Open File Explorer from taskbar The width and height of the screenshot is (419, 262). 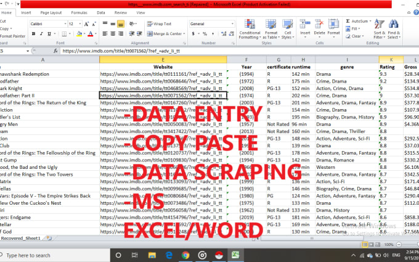click(x=152, y=255)
